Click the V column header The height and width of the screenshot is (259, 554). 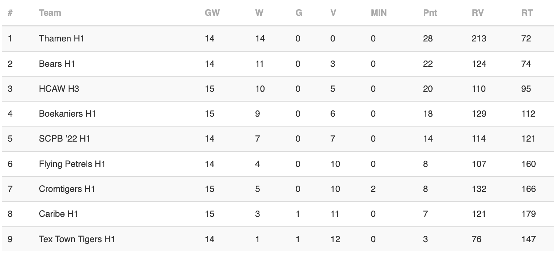coord(333,13)
